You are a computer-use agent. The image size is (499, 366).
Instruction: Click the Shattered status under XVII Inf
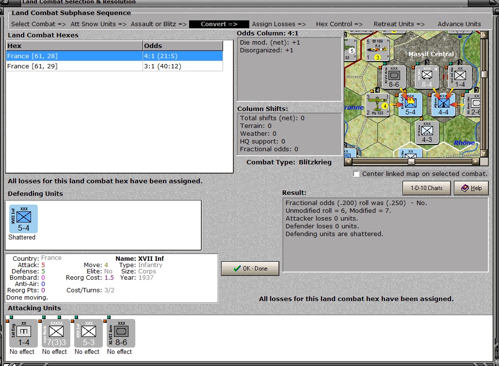[x=22, y=237]
